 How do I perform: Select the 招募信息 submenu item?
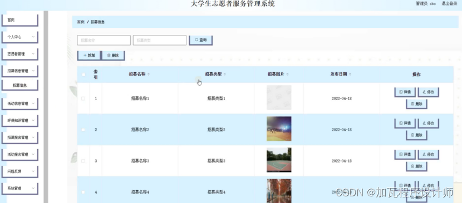[19, 85]
